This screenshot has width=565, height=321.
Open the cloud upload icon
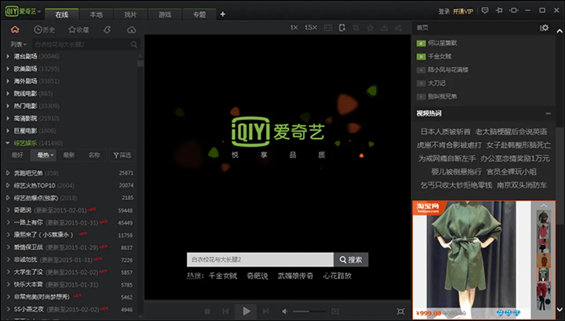pos(132,30)
